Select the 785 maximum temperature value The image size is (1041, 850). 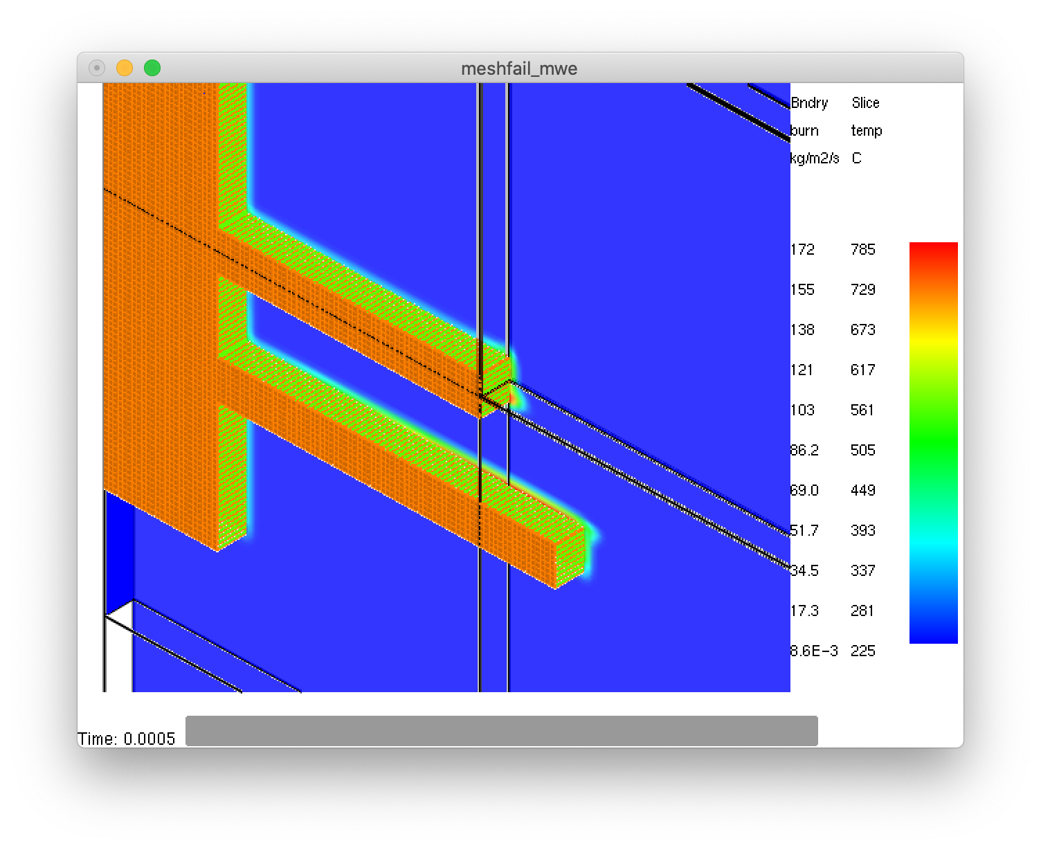864,250
